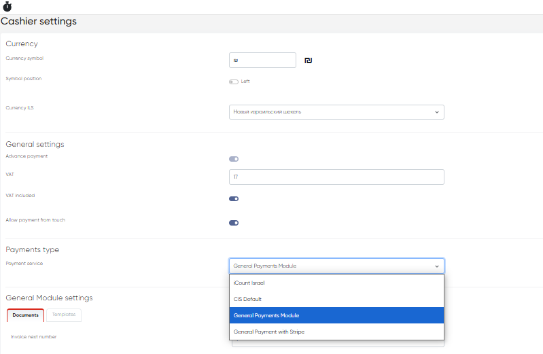Focus the Currency symbol input field
Screen dimensions: 543x354
[x=262, y=60]
